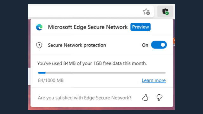Click the Microsoft Edge Secure Network title
The height and width of the screenshot is (114, 203).
[88, 27]
